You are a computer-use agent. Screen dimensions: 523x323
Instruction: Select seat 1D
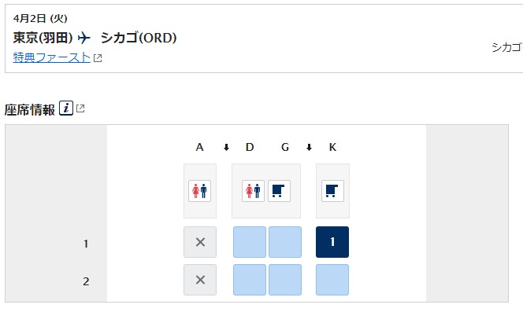click(x=250, y=242)
